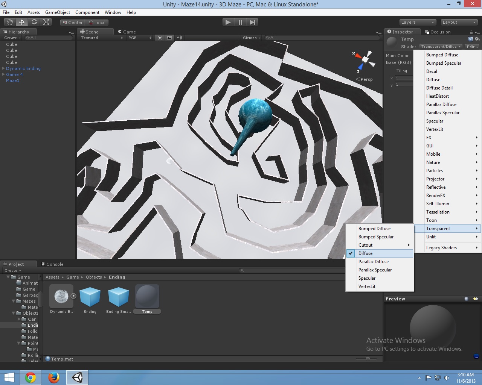This screenshot has height=385, width=482.
Task: Toggle scene audio speaker icon
Action: pos(179,38)
